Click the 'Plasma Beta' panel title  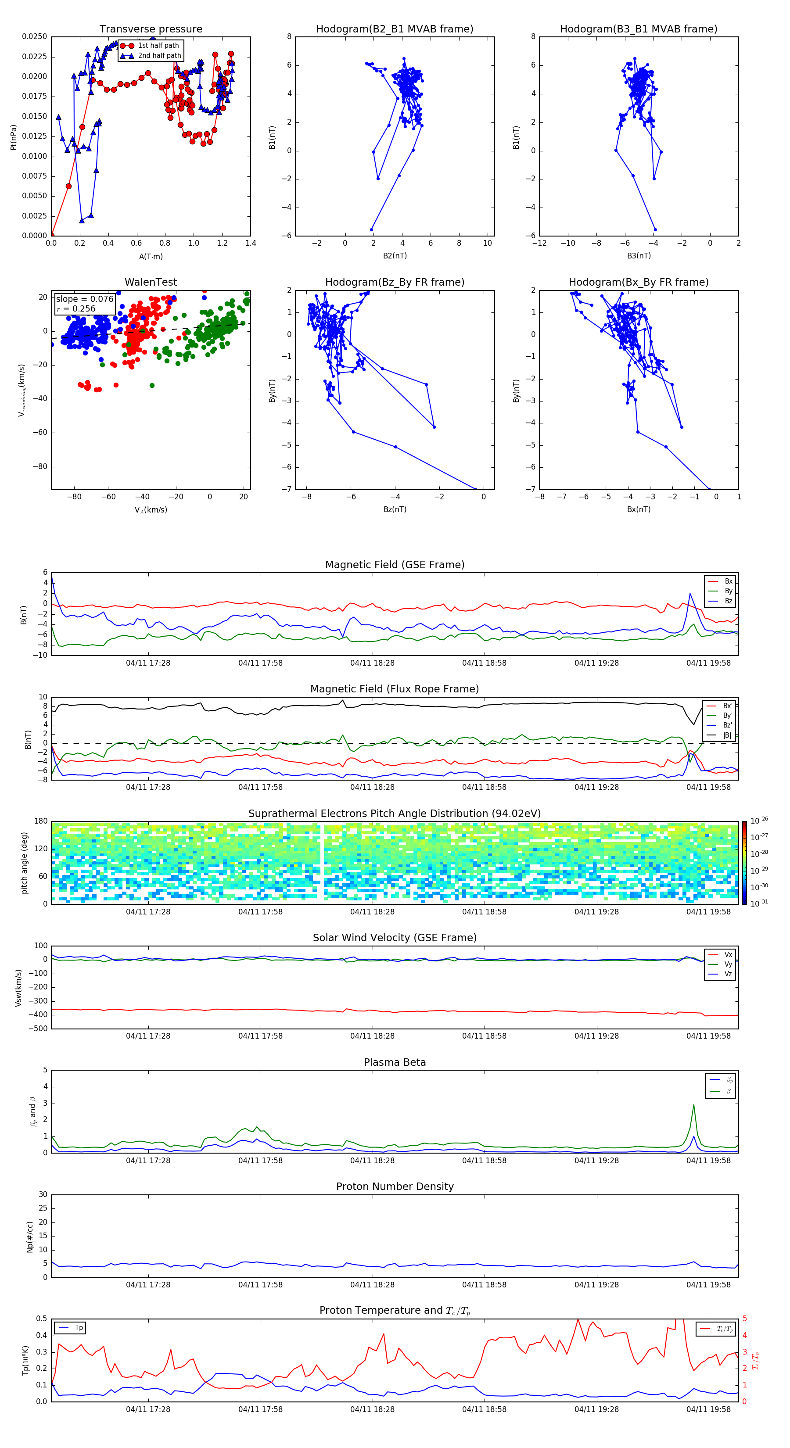click(395, 1062)
